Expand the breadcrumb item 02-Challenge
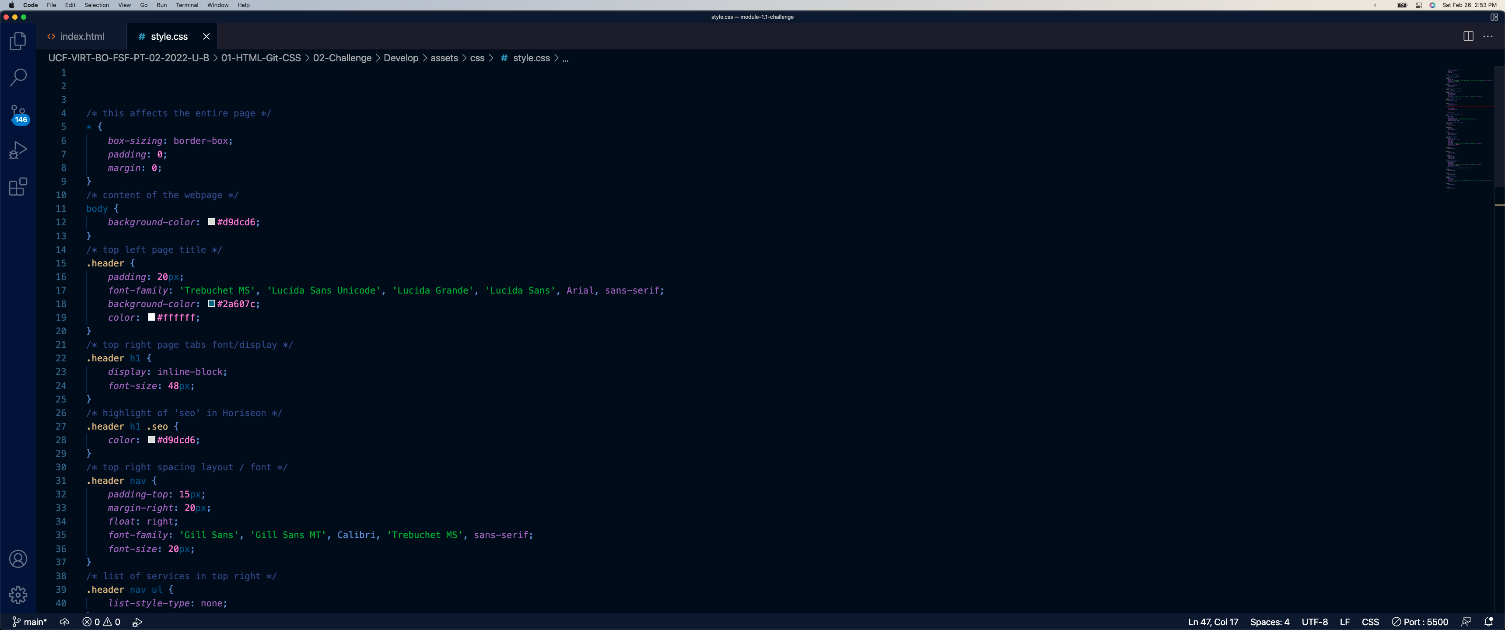This screenshot has width=1505, height=630. pyautogui.click(x=342, y=58)
